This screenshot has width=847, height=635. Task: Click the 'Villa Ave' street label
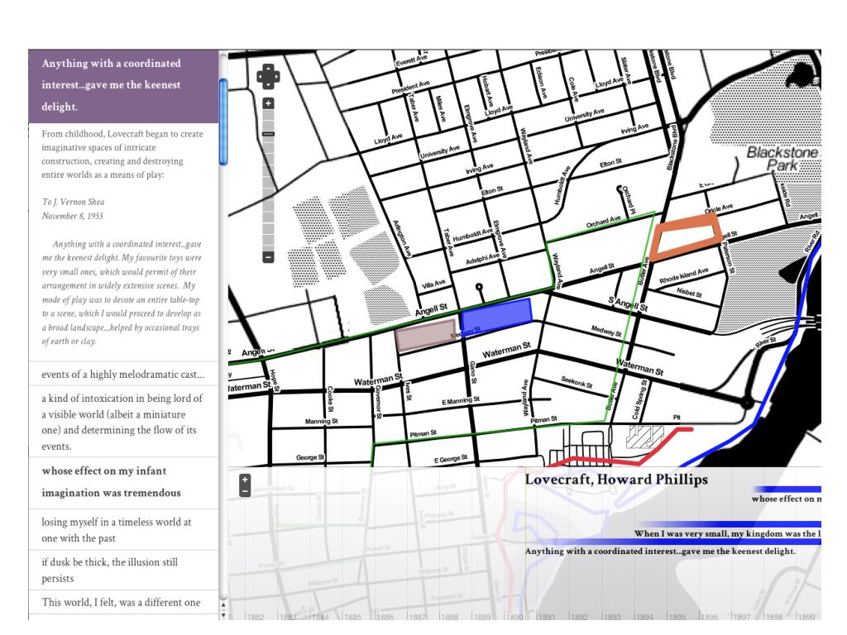(433, 284)
